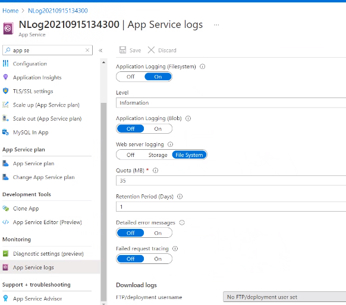Click the TLS/SSL settings shield icon
This screenshot has height=305, width=346.
click(5, 91)
